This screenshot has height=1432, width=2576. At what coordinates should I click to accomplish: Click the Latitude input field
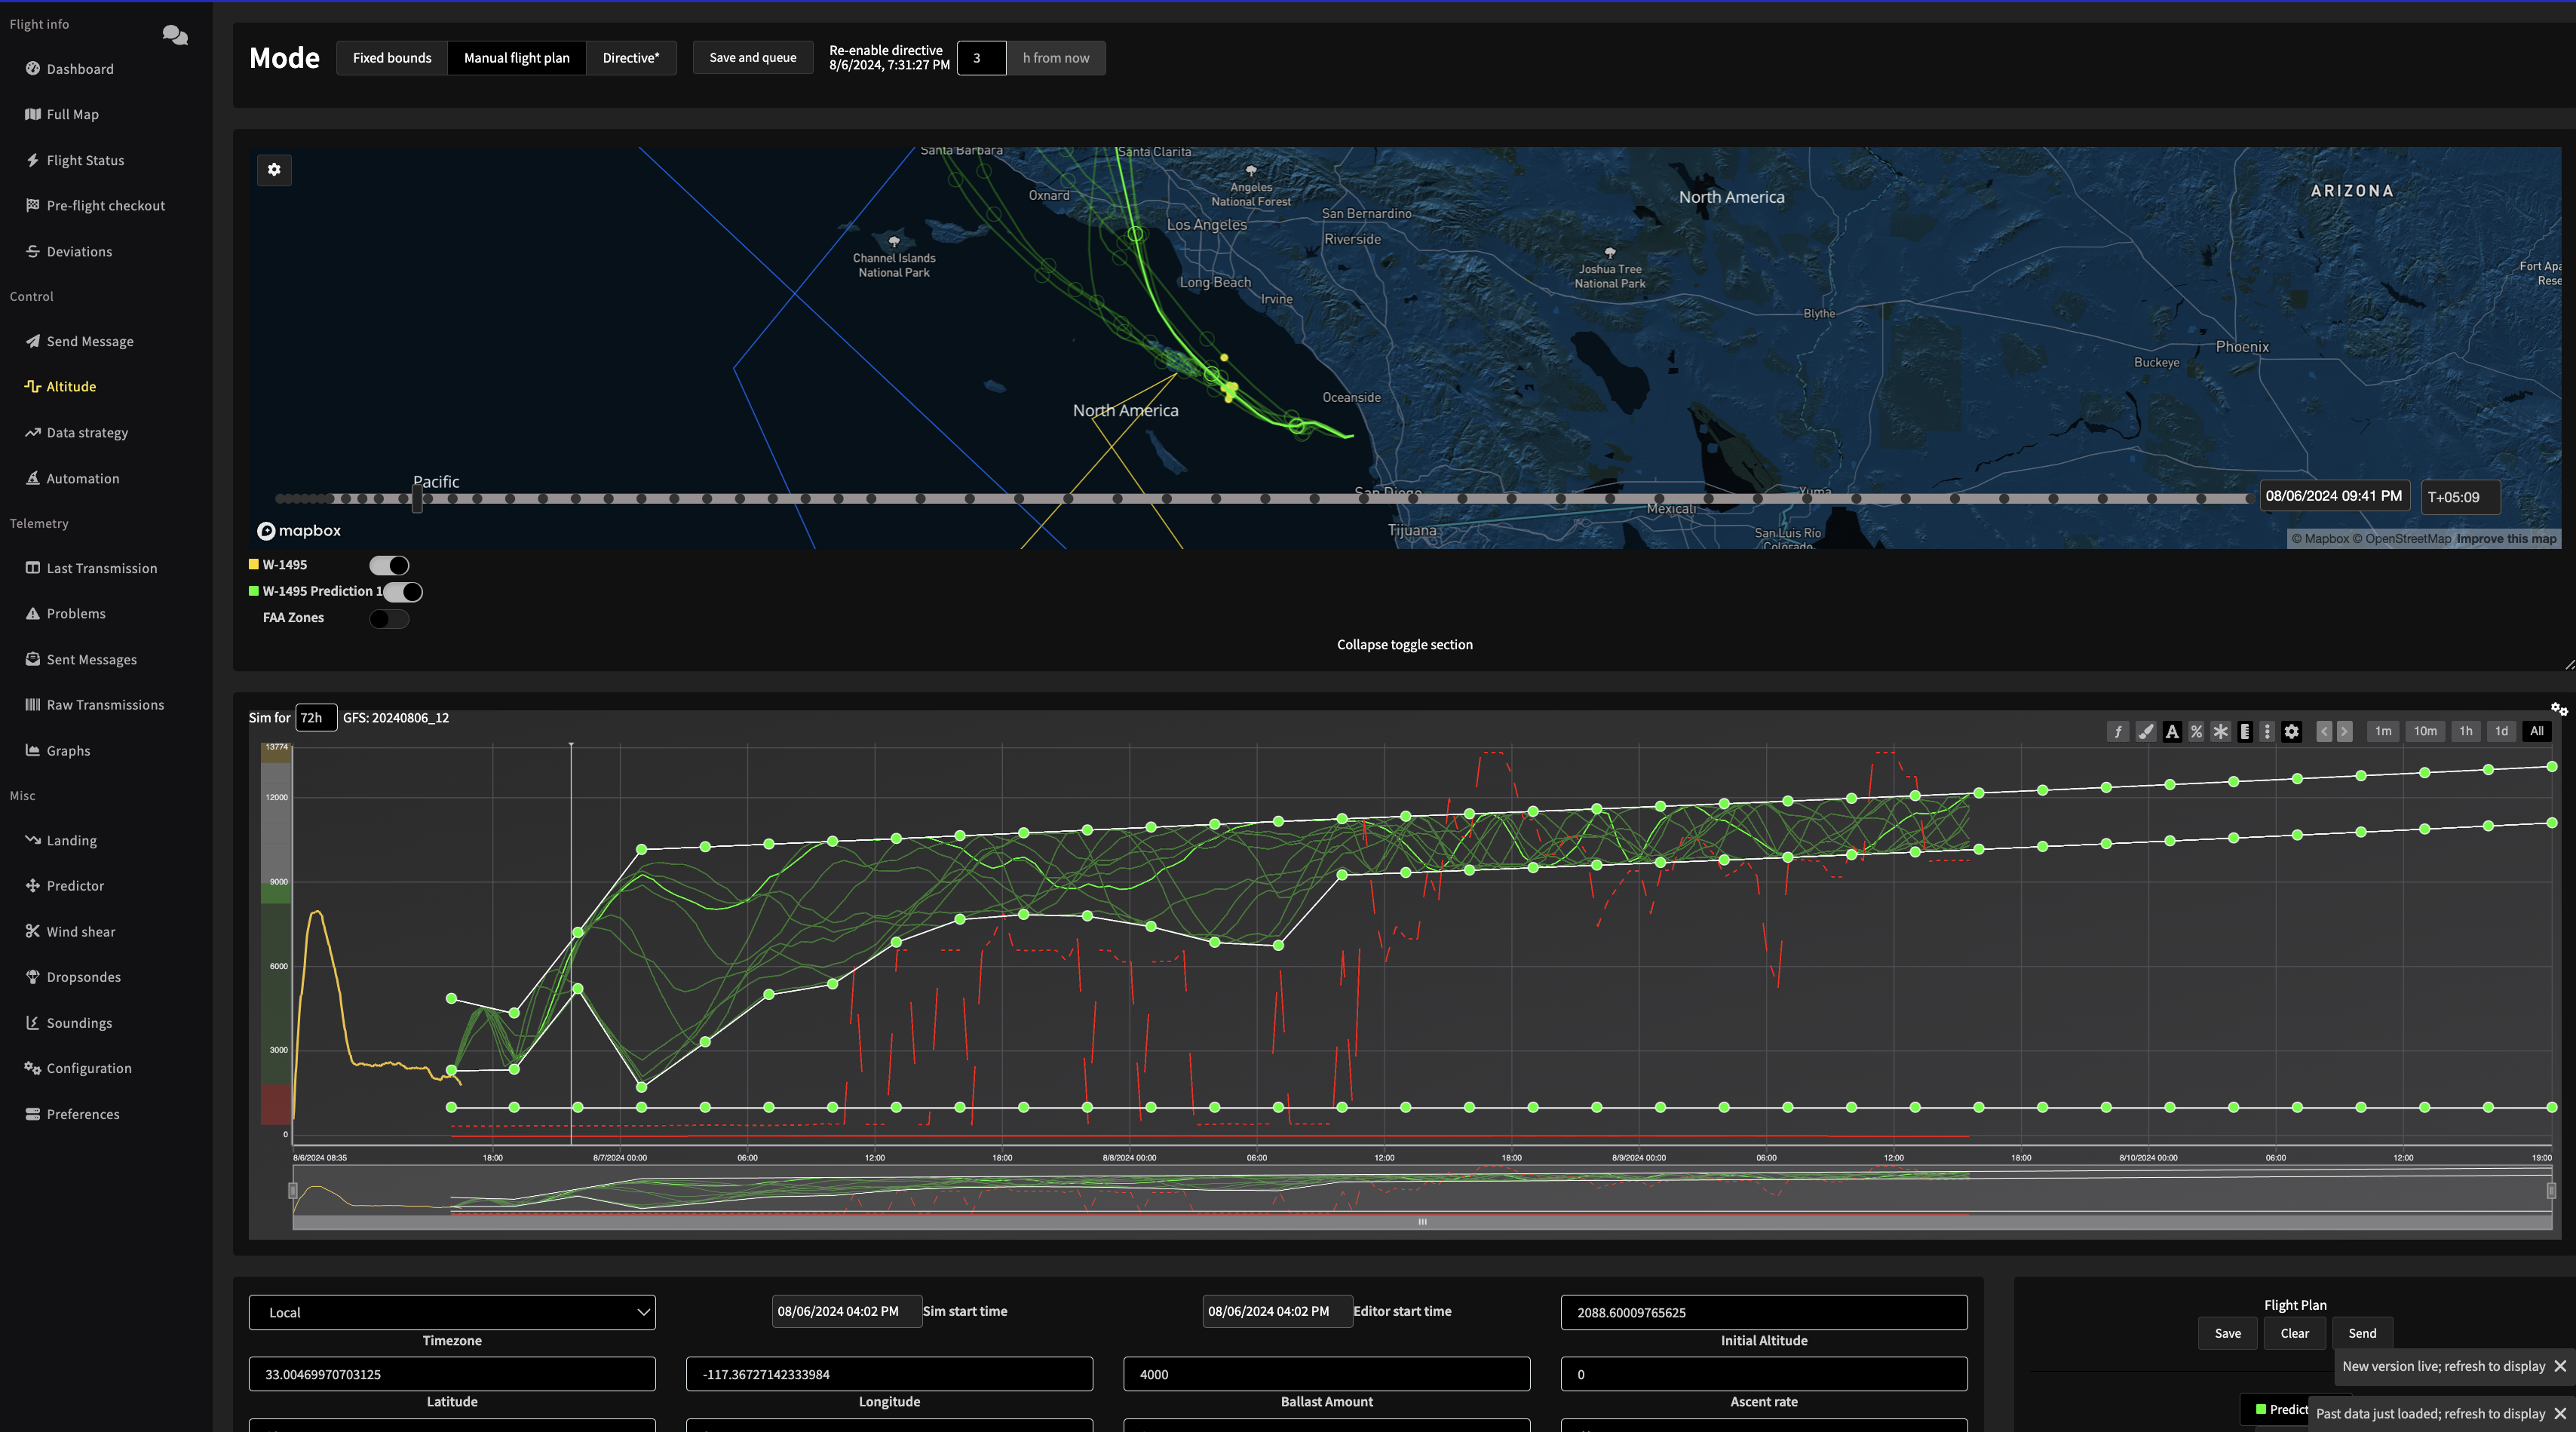[452, 1374]
